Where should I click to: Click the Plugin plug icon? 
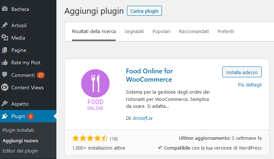pyautogui.click(x=5, y=116)
